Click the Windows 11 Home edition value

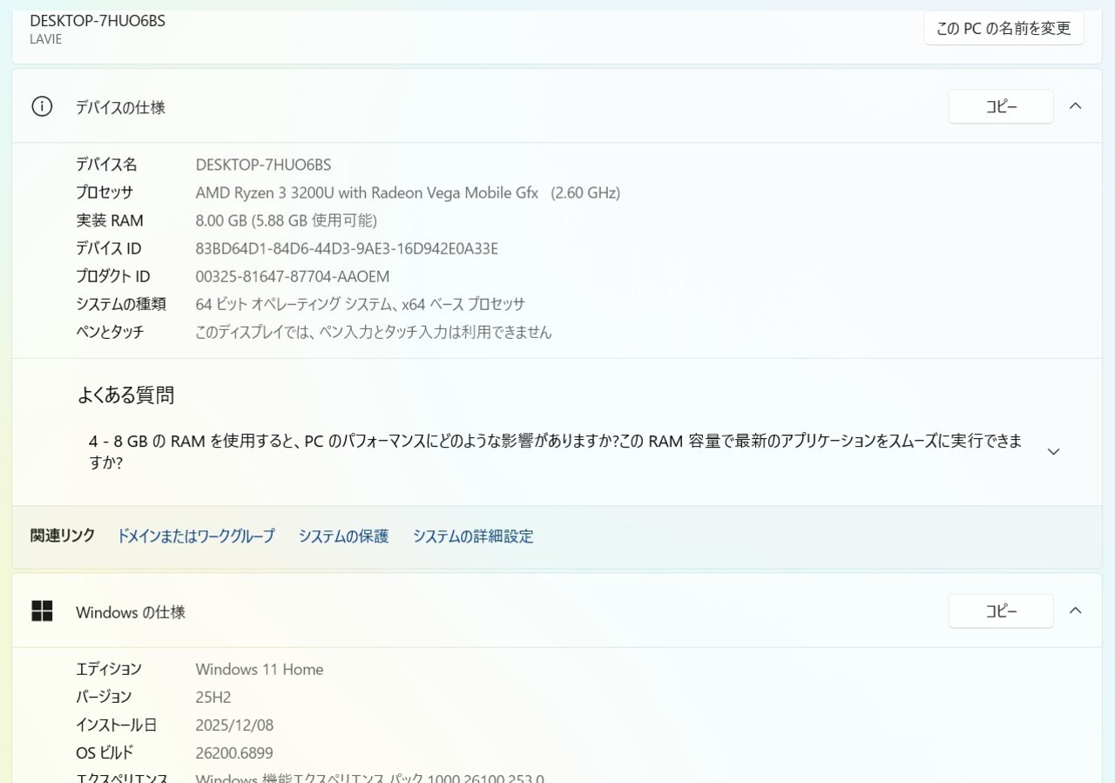tap(259, 670)
